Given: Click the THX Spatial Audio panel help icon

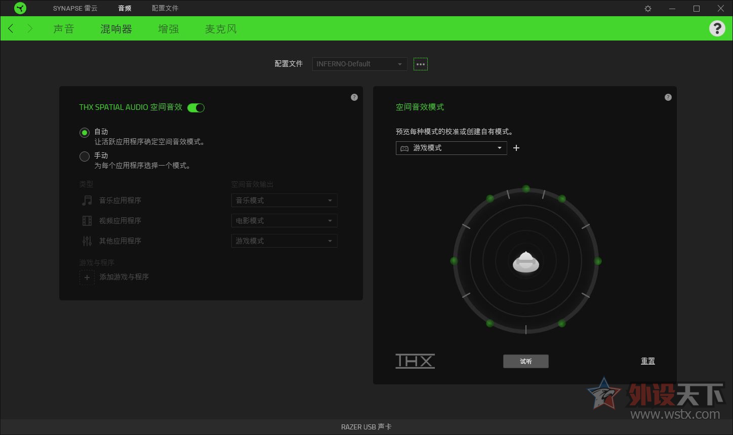Looking at the screenshot, I should click(x=354, y=97).
